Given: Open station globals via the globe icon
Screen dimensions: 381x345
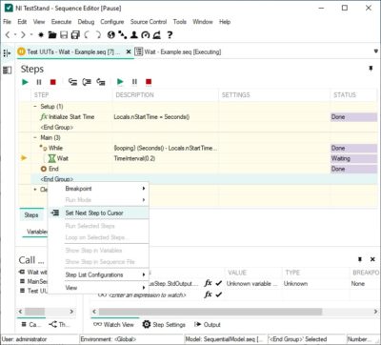Looking at the screenshot, I should click(110, 35).
